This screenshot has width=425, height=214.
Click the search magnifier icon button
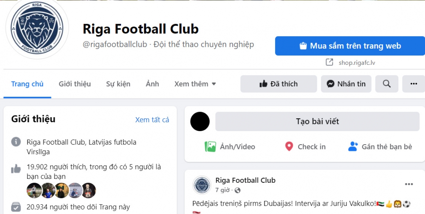pos(387,84)
